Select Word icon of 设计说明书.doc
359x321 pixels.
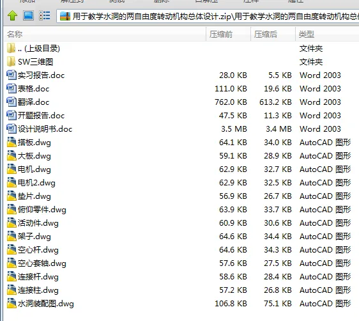point(11,129)
